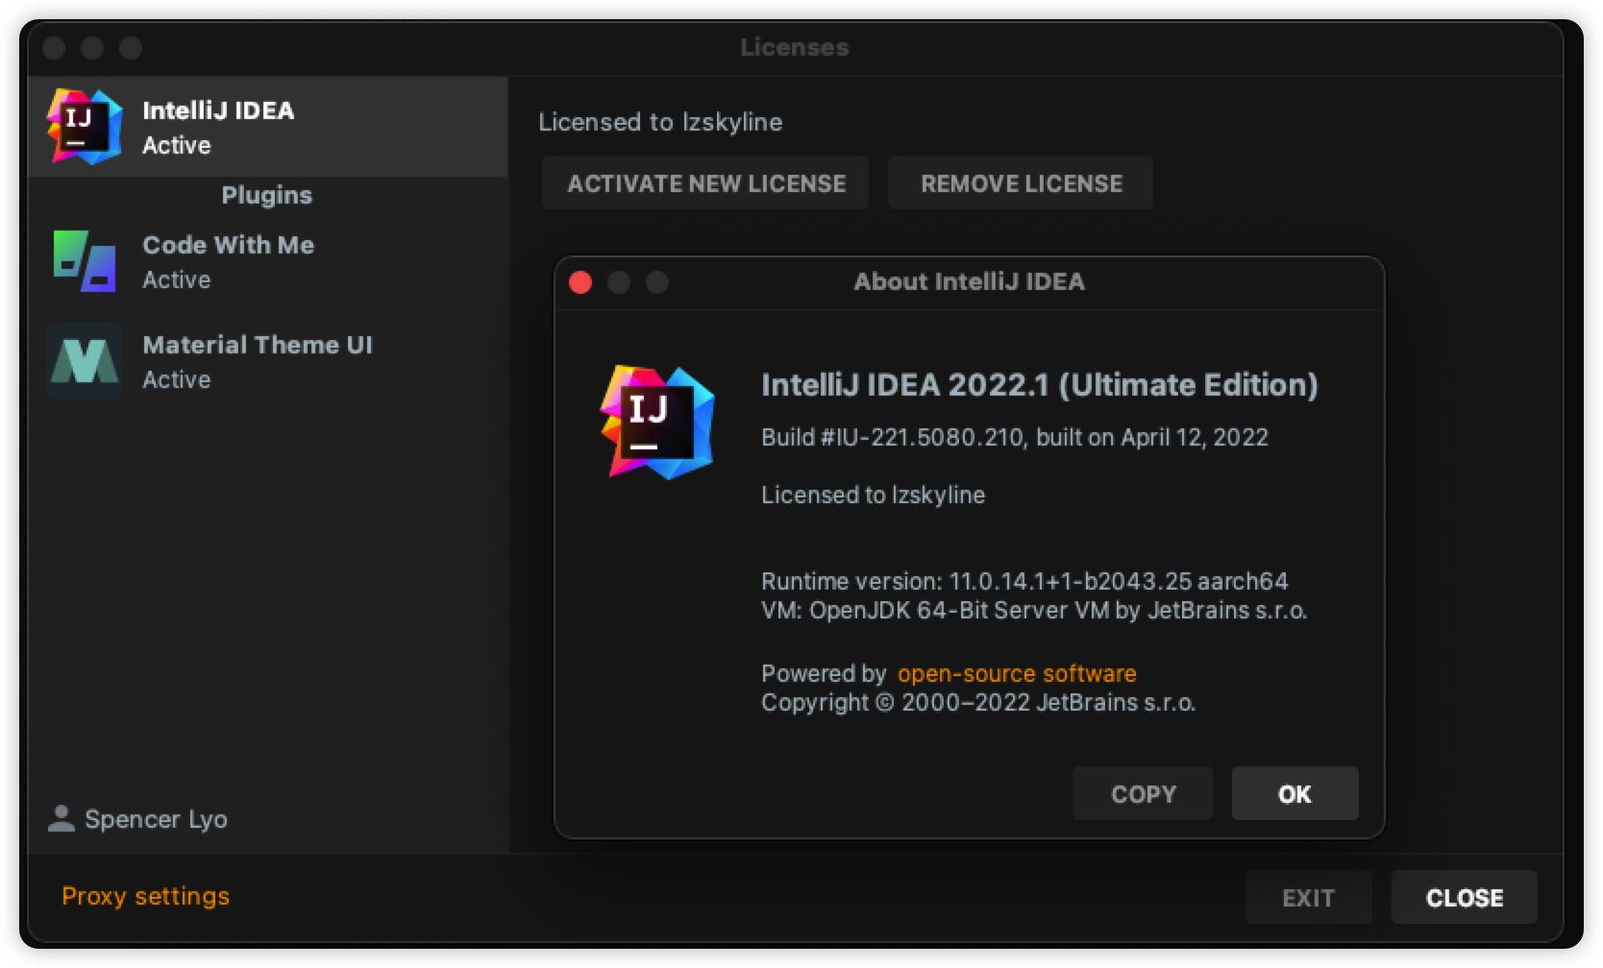
Task: Select the IntelliJ IDEA logo in sidebar
Action: [85, 127]
